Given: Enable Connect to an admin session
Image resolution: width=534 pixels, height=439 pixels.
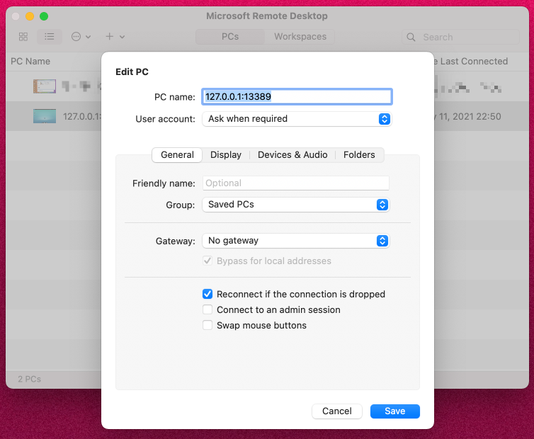Looking at the screenshot, I should (x=208, y=309).
